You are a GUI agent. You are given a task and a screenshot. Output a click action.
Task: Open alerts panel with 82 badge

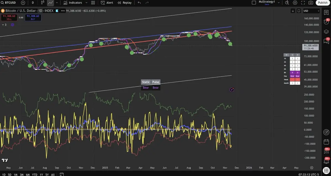(x=326, y=22)
